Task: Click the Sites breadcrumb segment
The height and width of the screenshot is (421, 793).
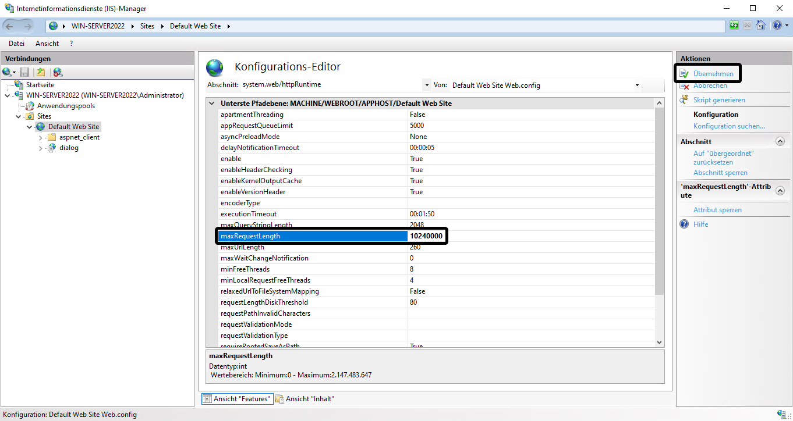Action: coord(147,26)
